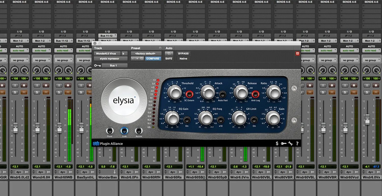Select the Wndr60SpB track name

coord(217,177)
